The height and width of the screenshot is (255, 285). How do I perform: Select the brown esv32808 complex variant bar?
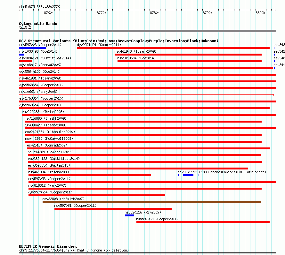(152, 202)
